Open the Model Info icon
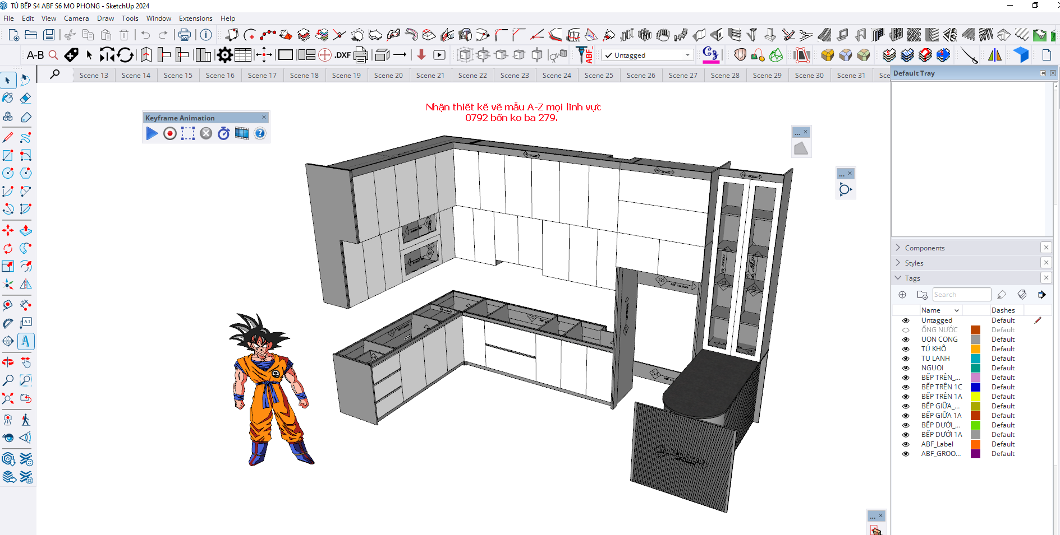The height and width of the screenshot is (535, 1060). pos(206,35)
